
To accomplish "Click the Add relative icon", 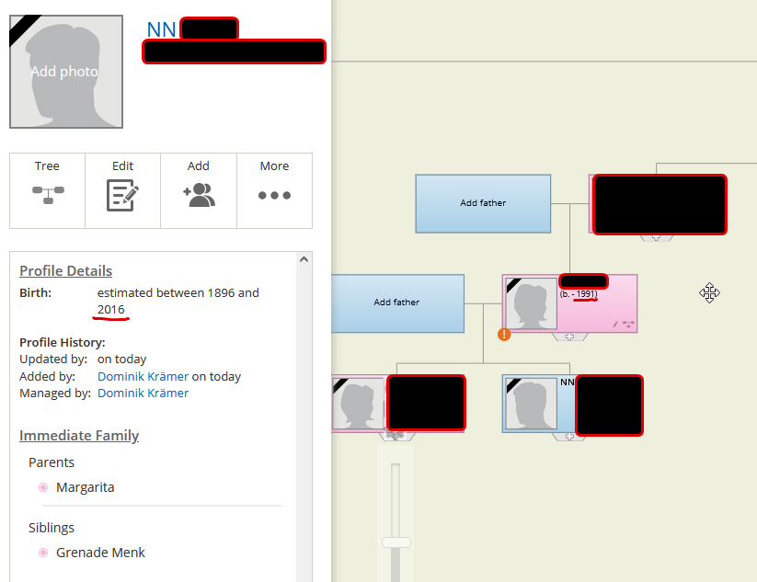I will click(x=199, y=190).
